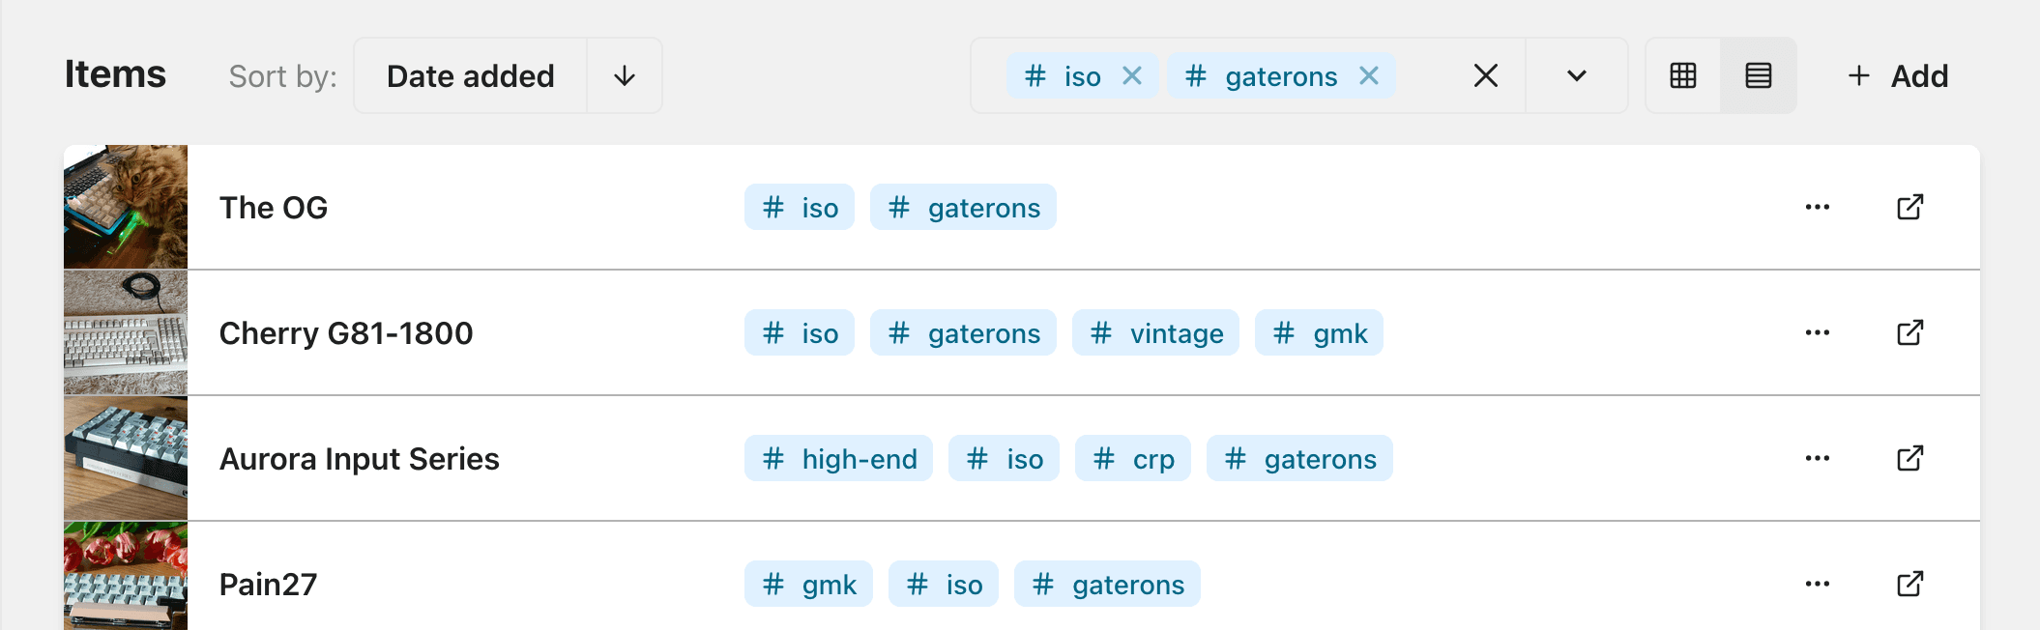This screenshot has width=2040, height=630.
Task: Open more options for Pain27
Action: pyautogui.click(x=1818, y=584)
